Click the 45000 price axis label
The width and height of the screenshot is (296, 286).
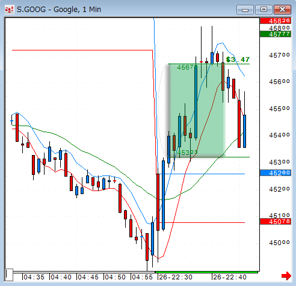(279, 243)
